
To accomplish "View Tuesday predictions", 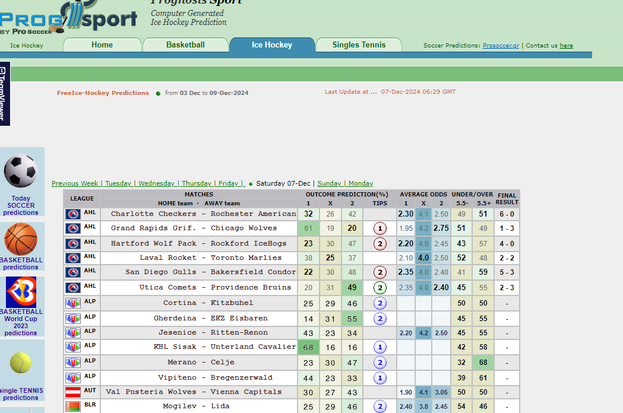I will coord(118,183).
